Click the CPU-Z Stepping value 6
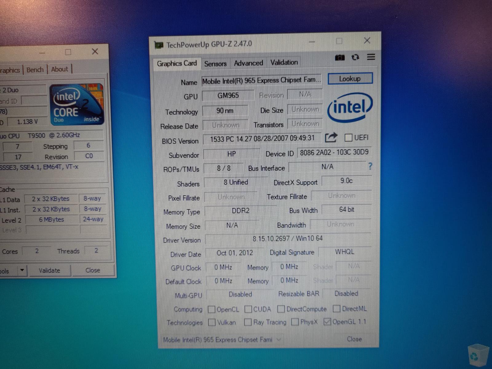Screen dimensions: 492x369 coord(88,145)
